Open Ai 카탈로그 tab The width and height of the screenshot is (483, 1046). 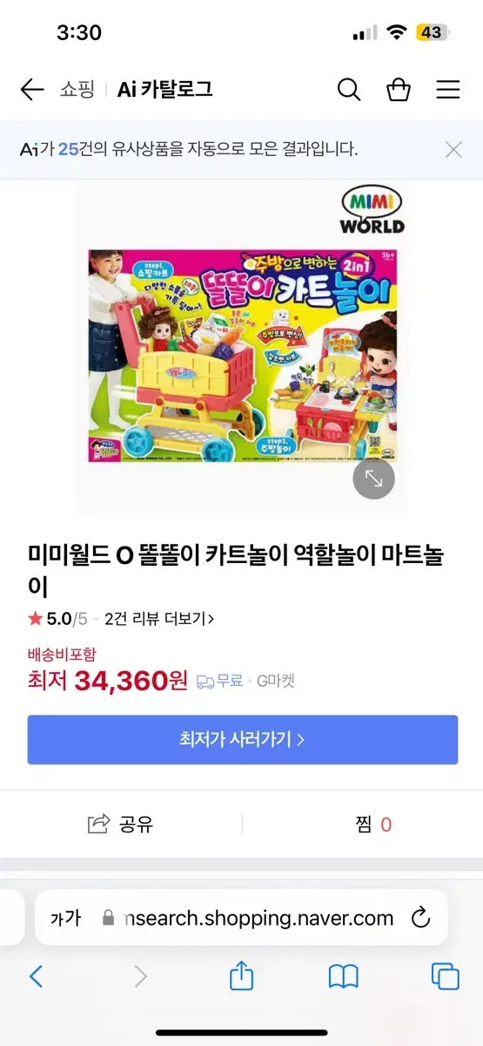[x=164, y=89]
